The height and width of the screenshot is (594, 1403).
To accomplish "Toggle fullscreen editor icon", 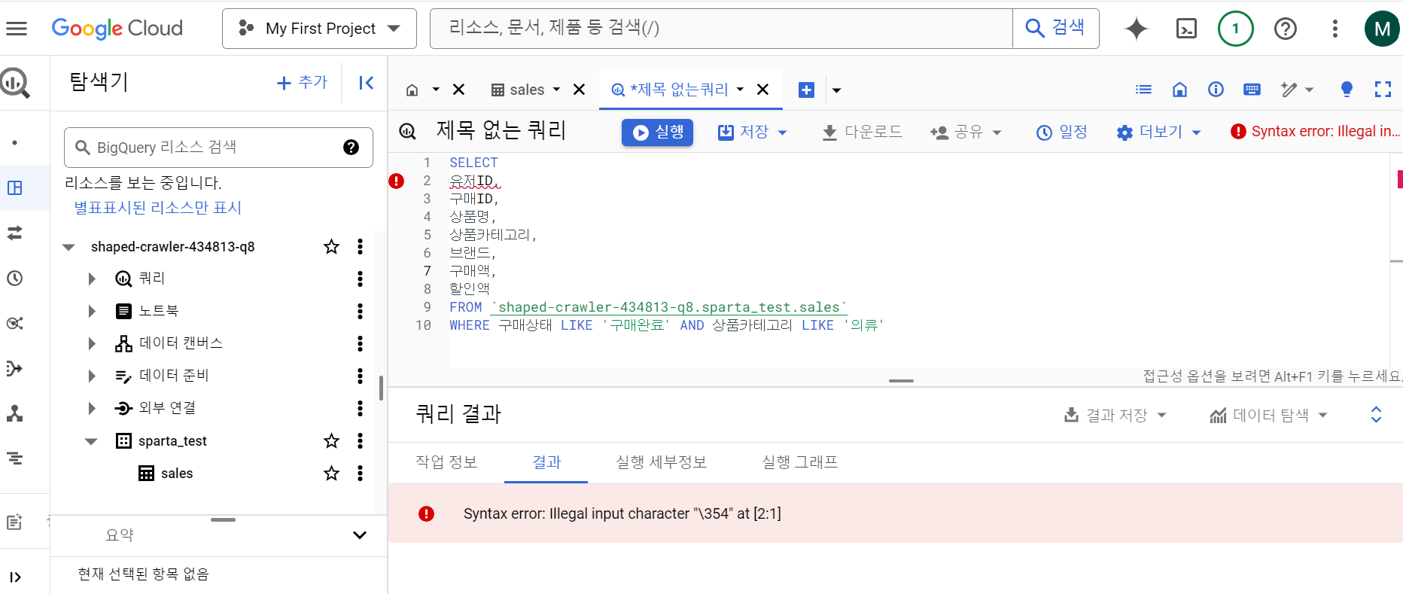I will (1383, 90).
